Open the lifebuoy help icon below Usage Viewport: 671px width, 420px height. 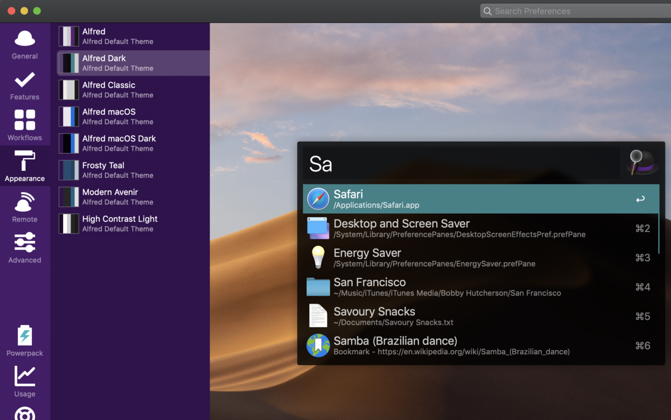25,414
